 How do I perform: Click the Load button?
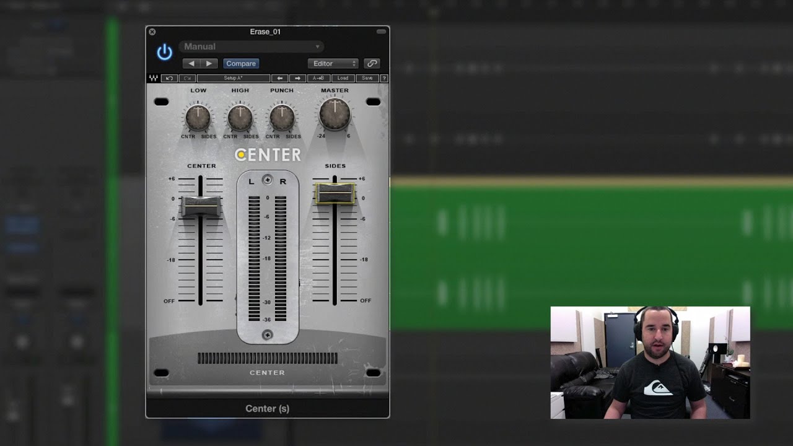tap(343, 78)
